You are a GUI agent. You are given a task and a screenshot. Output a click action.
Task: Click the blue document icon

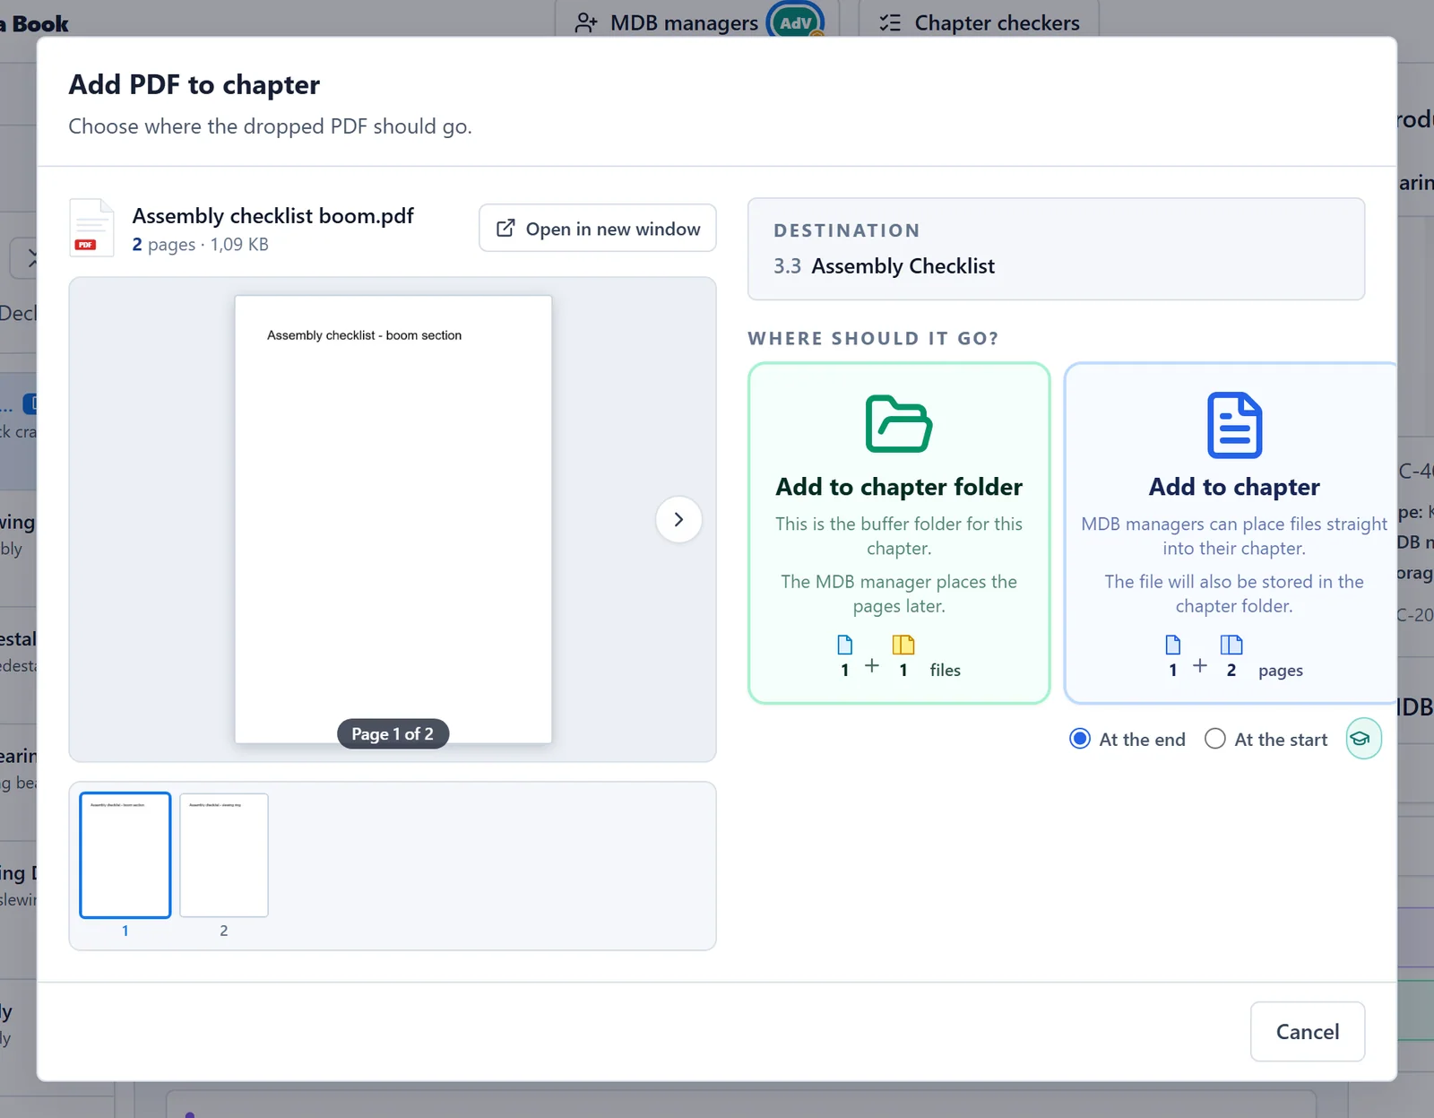[1234, 425]
